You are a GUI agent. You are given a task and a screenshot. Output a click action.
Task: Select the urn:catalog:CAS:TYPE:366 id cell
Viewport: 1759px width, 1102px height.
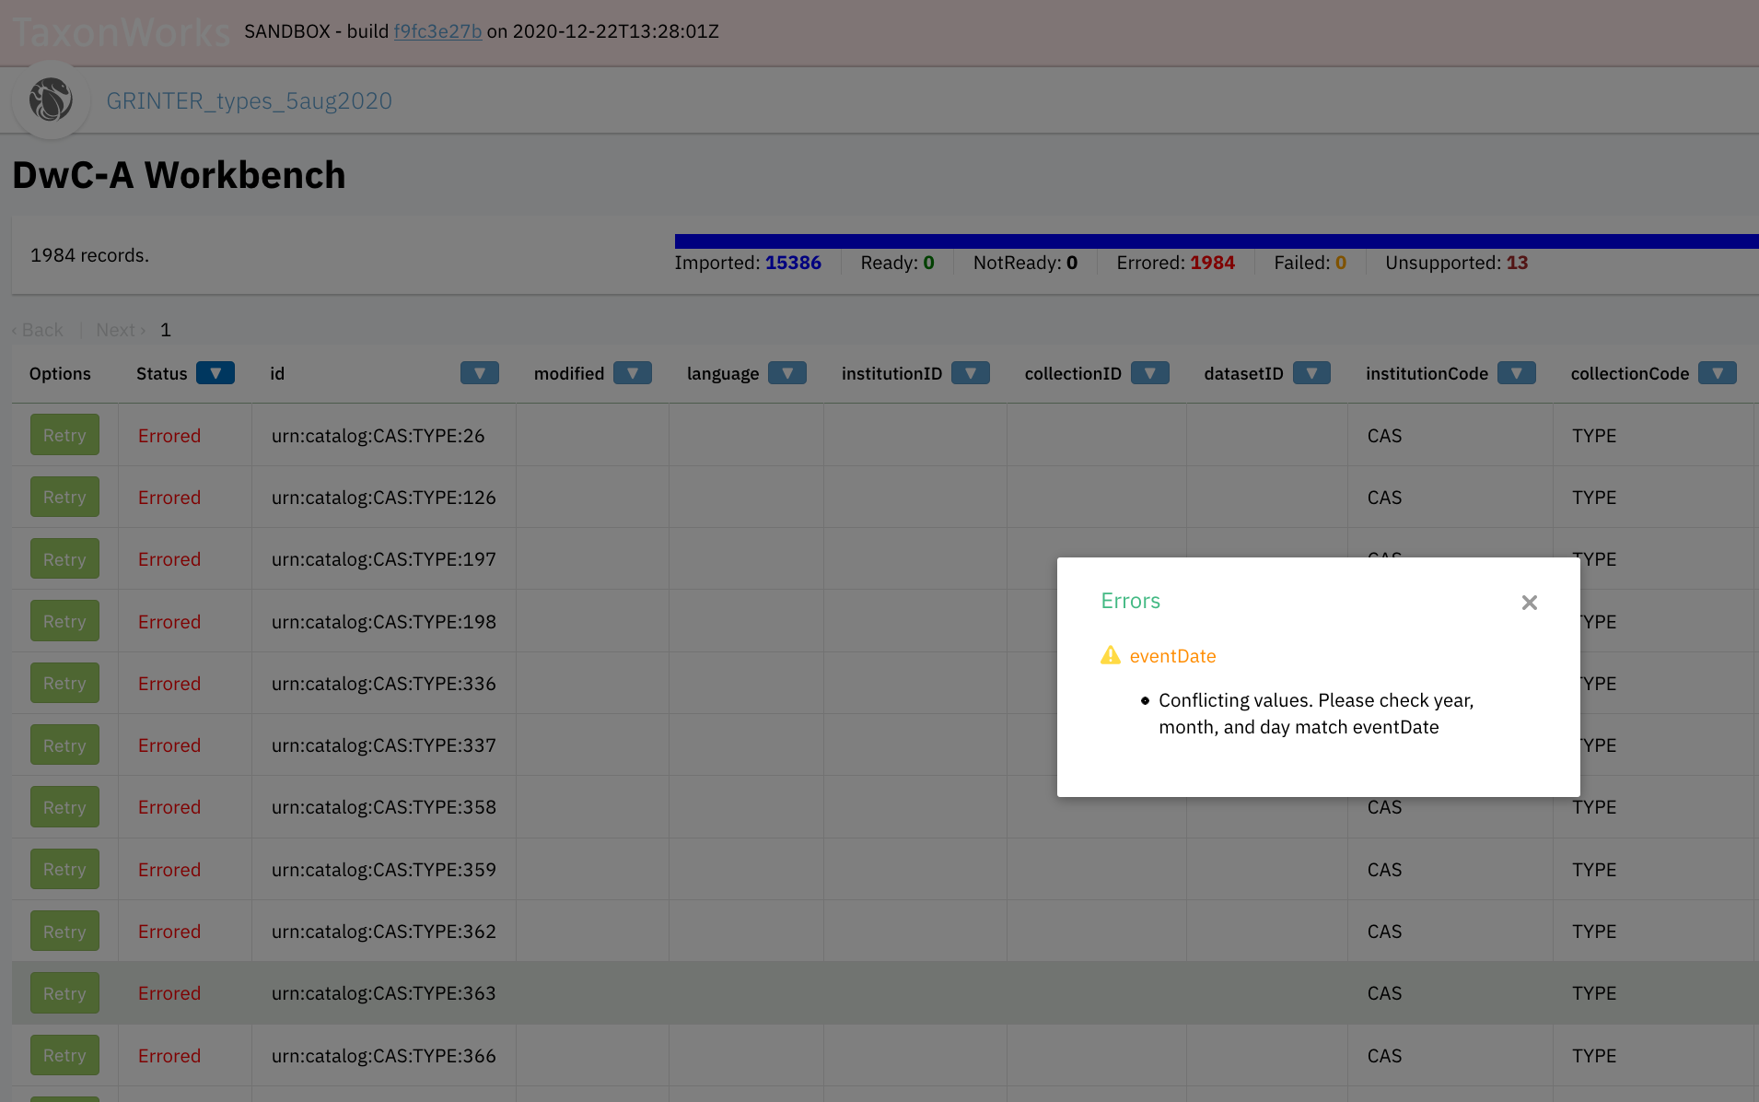[384, 1056]
